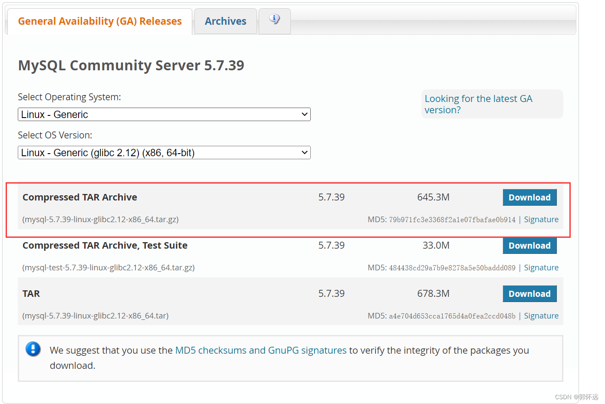Open the Select Operating System dropdown

(x=164, y=115)
